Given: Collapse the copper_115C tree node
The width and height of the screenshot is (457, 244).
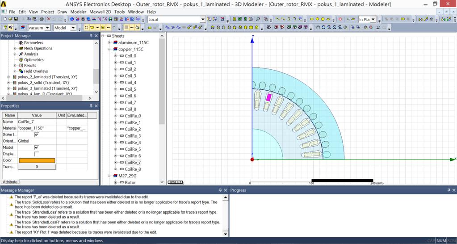Looking at the screenshot, I should click(x=109, y=49).
